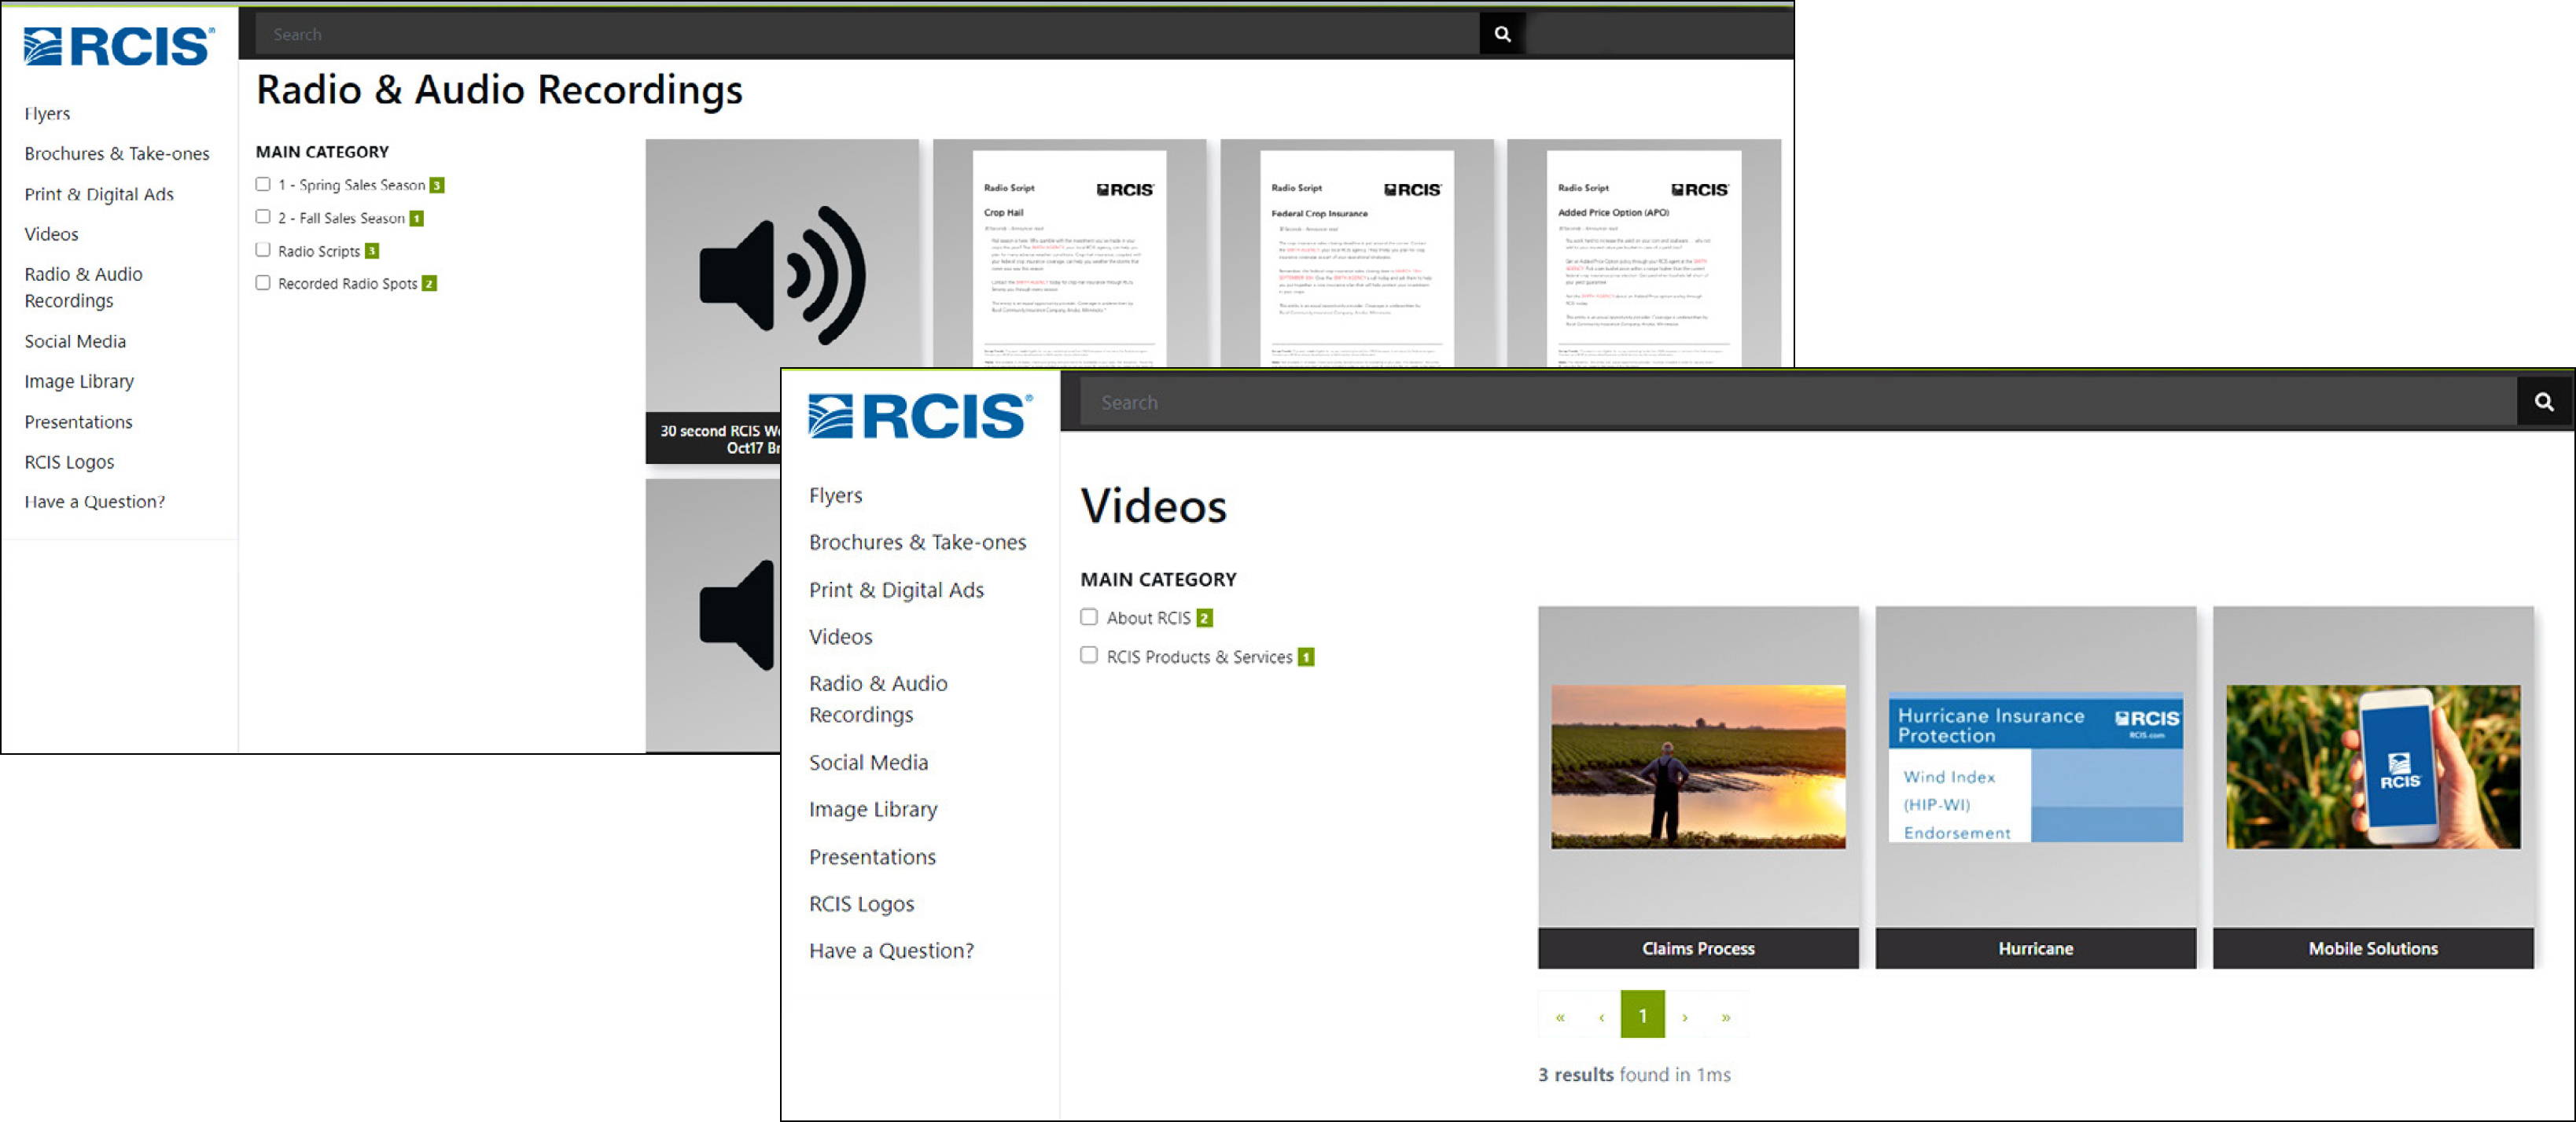The image size is (2576, 1122).
Task: Open Image Library in Radio & Audio window sidebar
Action: 79,381
